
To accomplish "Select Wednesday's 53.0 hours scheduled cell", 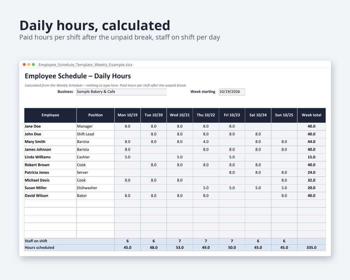I will (x=180, y=248).
